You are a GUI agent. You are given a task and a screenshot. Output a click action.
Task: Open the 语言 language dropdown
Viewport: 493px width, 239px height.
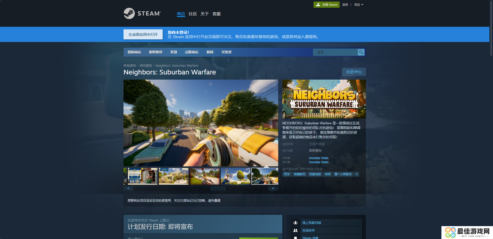click(358, 5)
